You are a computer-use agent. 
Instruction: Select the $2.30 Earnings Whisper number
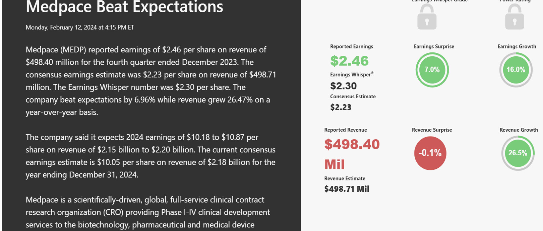coord(343,86)
